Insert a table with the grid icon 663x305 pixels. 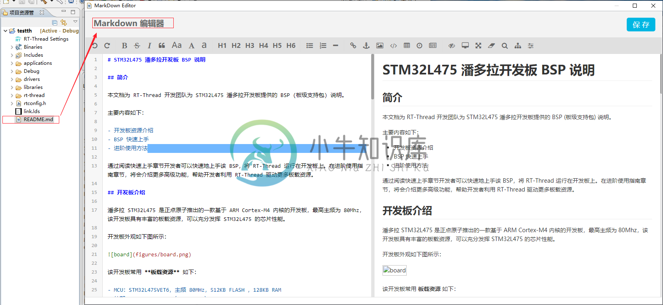tap(407, 45)
